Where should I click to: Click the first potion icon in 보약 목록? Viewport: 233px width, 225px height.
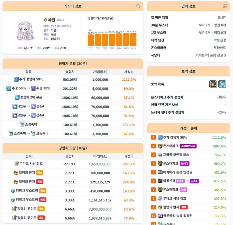(x=213, y=84)
